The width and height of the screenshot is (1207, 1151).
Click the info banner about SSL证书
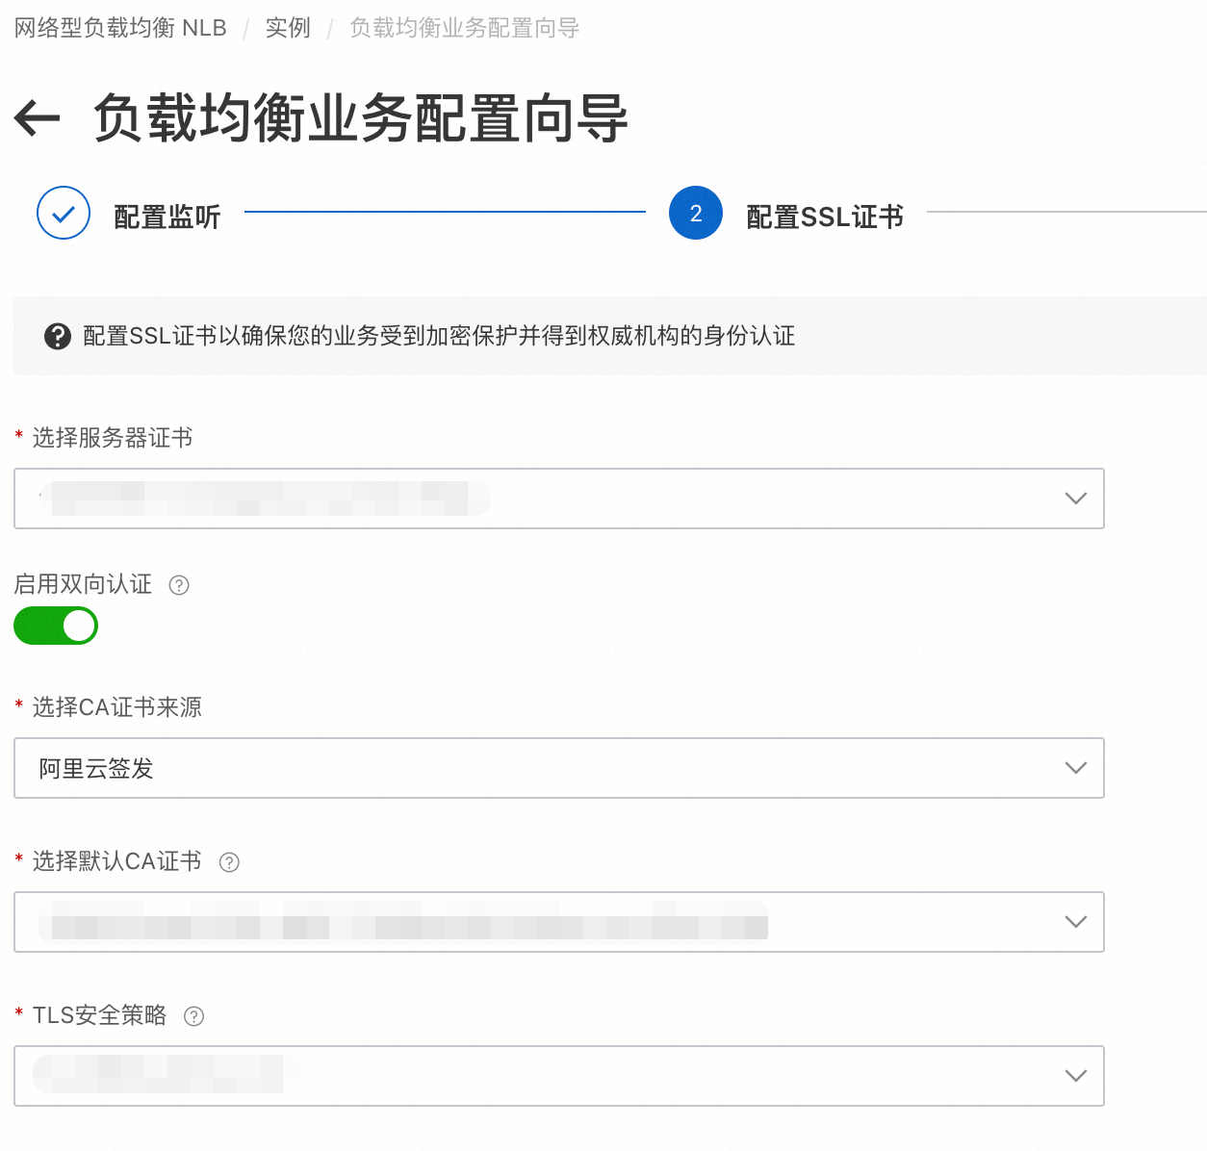click(x=438, y=336)
